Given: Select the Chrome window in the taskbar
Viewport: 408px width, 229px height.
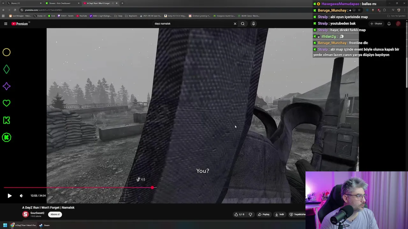Looking at the screenshot, I should (23, 225).
